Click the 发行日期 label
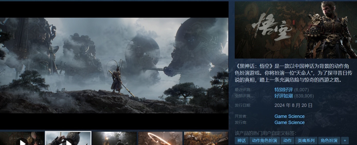 pos(243,105)
